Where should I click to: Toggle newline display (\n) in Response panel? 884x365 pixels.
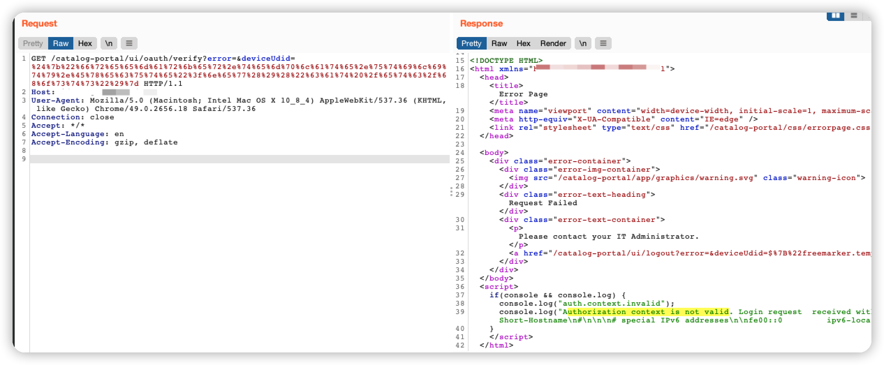(583, 43)
